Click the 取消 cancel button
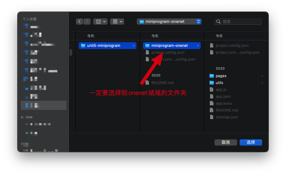Viewport: 286px width, 175px height. pyautogui.click(x=225, y=142)
